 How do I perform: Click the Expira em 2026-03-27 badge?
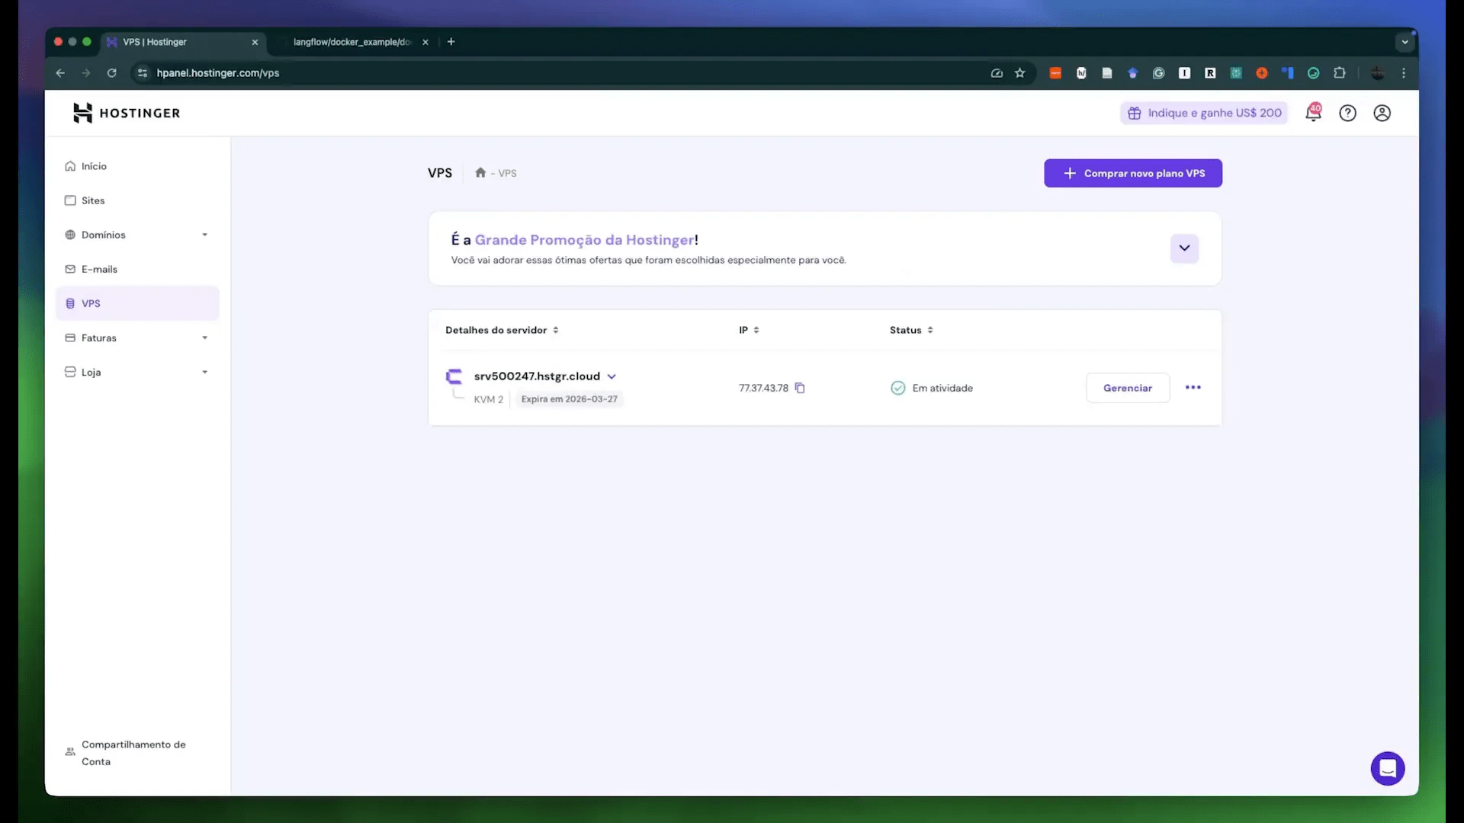(570, 399)
